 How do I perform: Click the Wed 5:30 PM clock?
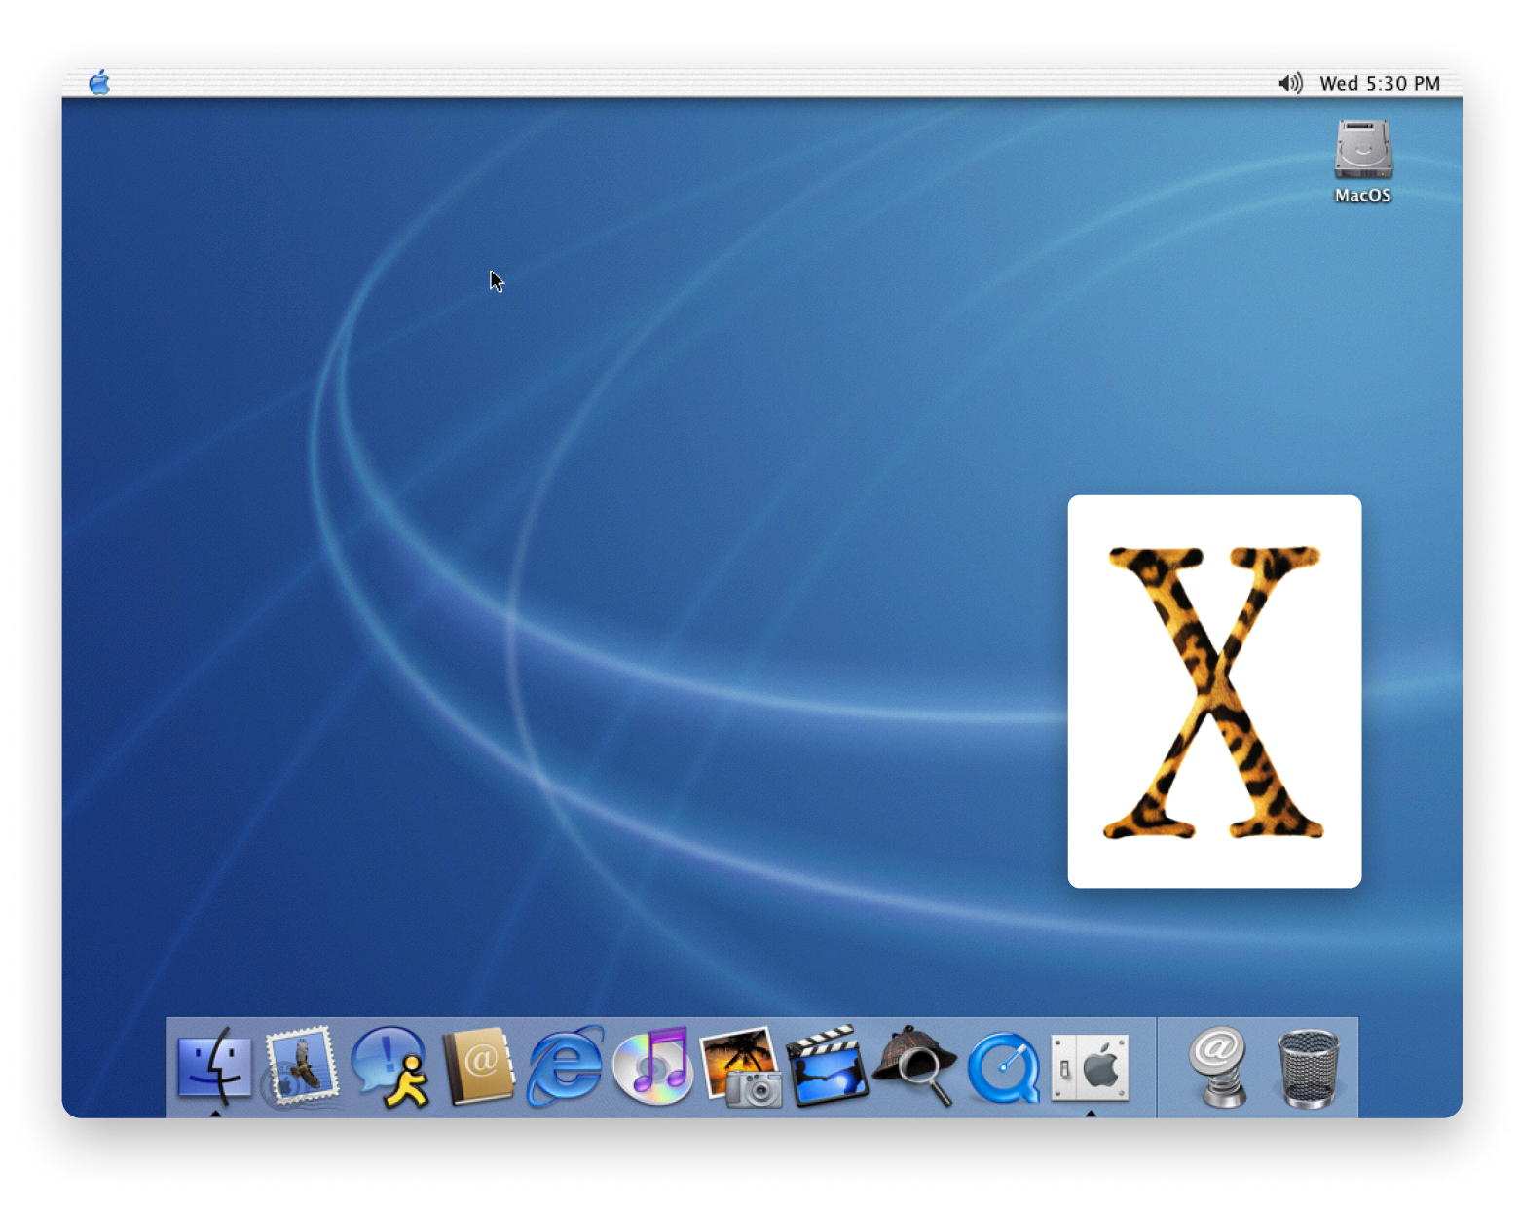click(1379, 83)
